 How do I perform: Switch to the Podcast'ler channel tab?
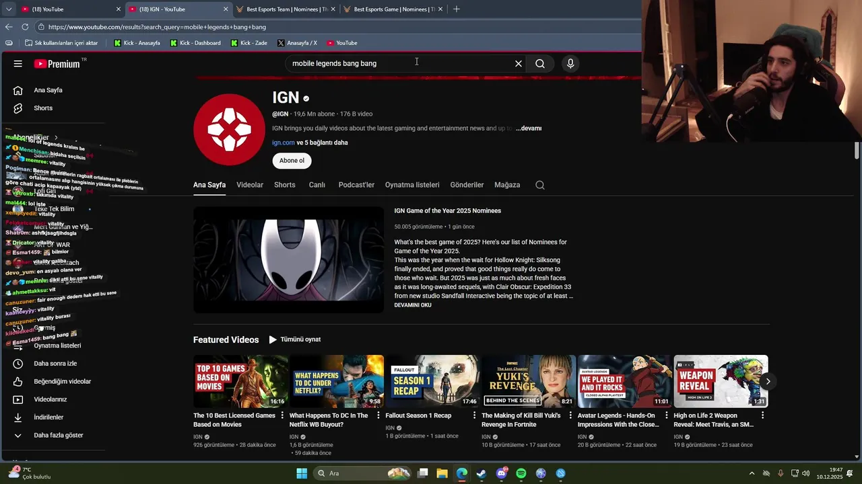(x=356, y=185)
